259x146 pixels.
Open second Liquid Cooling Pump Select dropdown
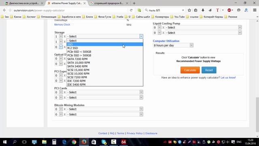(x=203, y=33)
